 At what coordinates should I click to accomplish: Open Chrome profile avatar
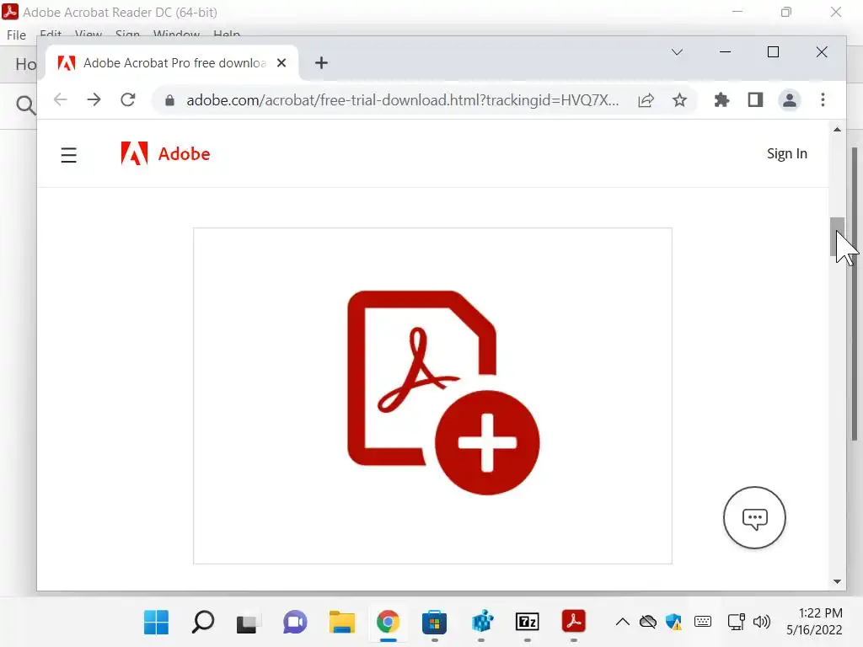(789, 100)
